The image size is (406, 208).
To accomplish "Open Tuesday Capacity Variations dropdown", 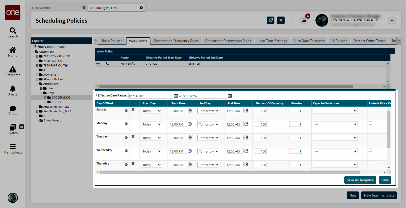I will [335, 138].
